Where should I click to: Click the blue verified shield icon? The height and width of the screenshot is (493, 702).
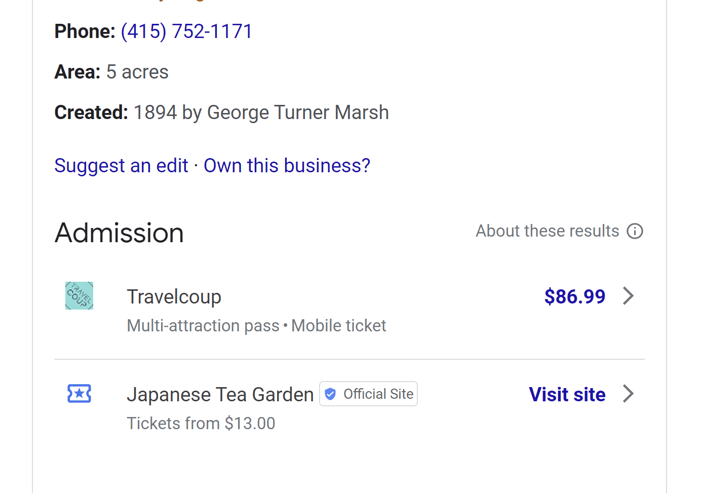(x=330, y=394)
